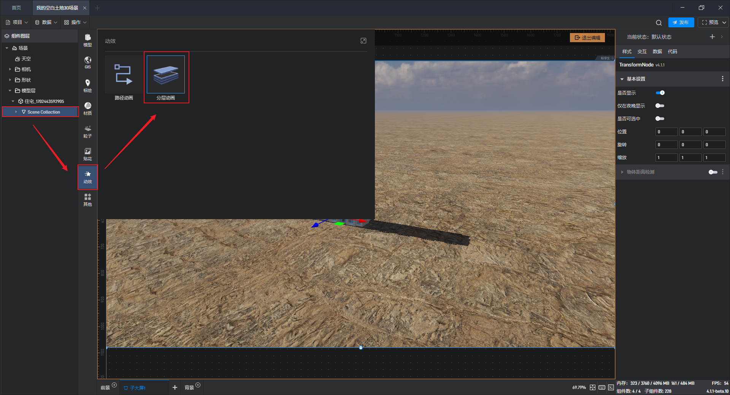Expand the Scene Collection node

16,112
